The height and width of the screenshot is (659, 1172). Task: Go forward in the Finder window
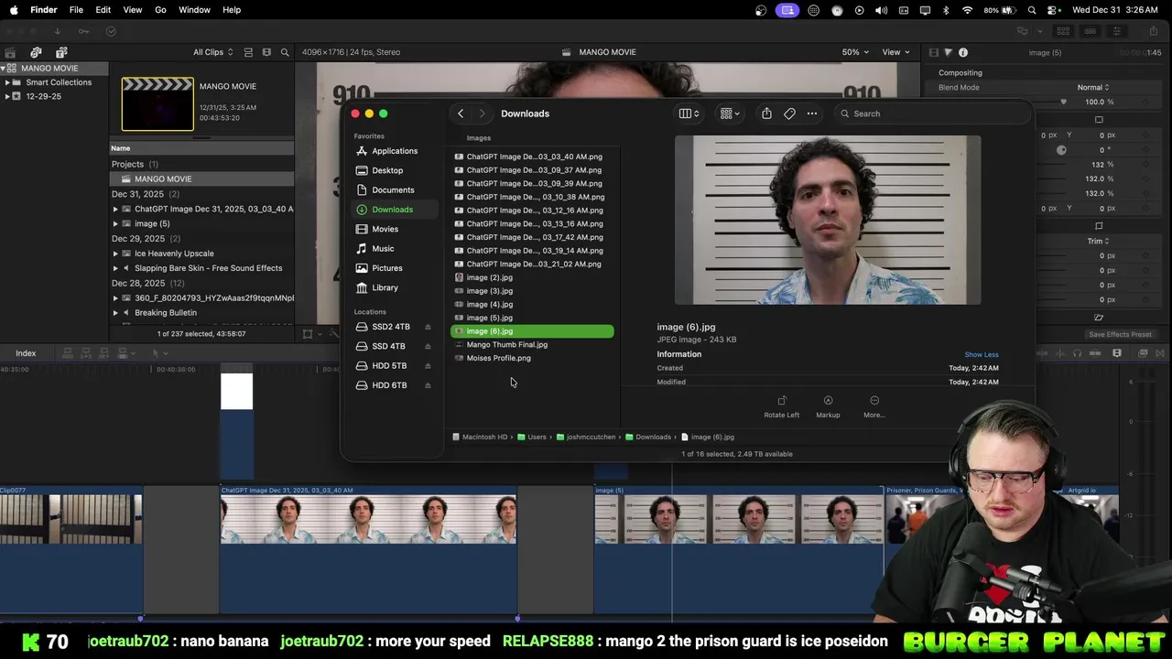pyautogui.click(x=482, y=113)
